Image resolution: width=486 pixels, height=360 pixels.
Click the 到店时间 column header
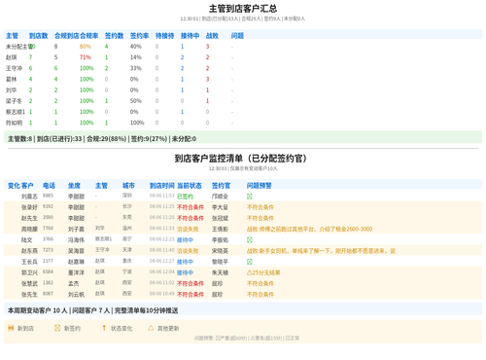pyautogui.click(x=162, y=186)
